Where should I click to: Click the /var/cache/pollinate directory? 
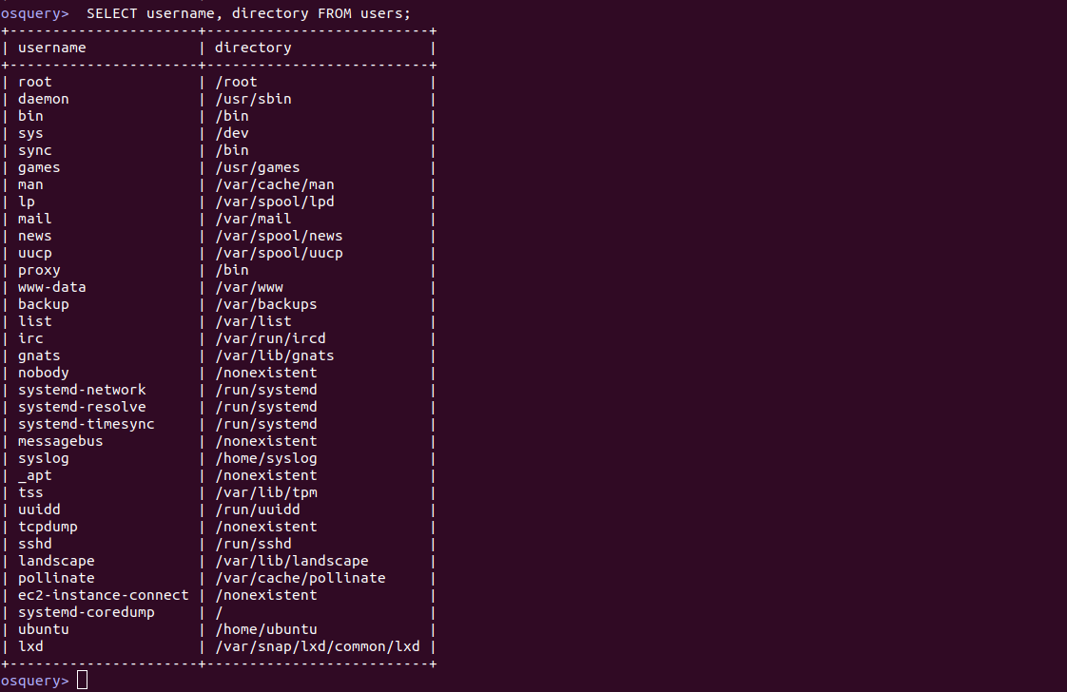point(301,578)
